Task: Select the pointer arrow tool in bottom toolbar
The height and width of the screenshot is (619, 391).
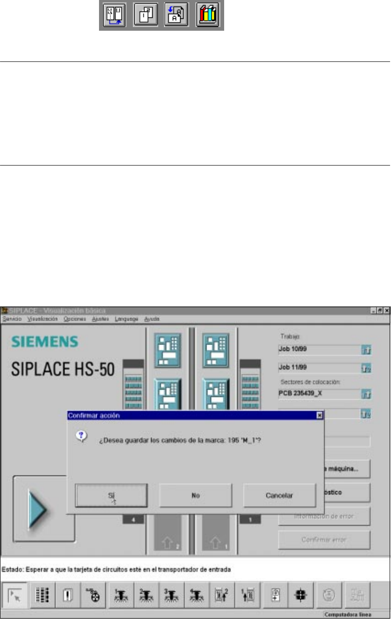Action: [15, 595]
